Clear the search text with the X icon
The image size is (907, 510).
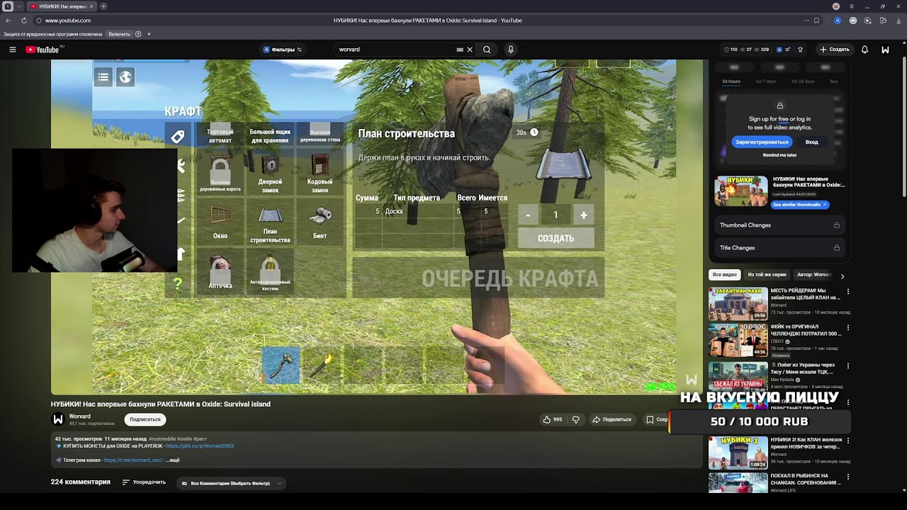point(470,50)
